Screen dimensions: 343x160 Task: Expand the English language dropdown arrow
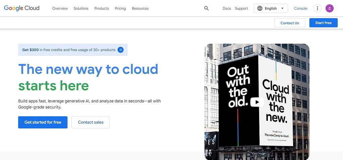(x=282, y=8)
